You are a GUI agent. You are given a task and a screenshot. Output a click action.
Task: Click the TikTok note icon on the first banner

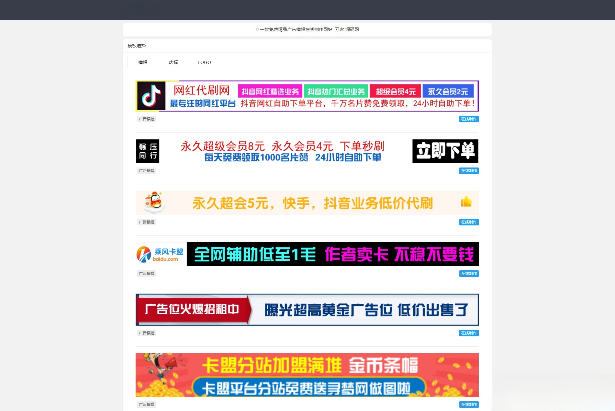(151, 96)
